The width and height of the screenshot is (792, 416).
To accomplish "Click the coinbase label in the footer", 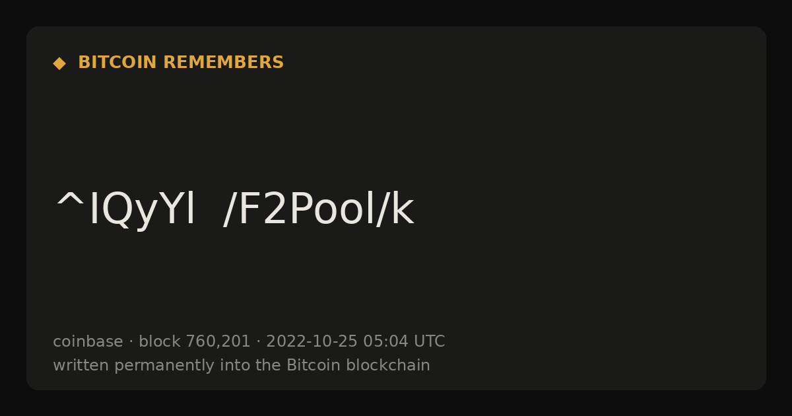I will [88, 341].
